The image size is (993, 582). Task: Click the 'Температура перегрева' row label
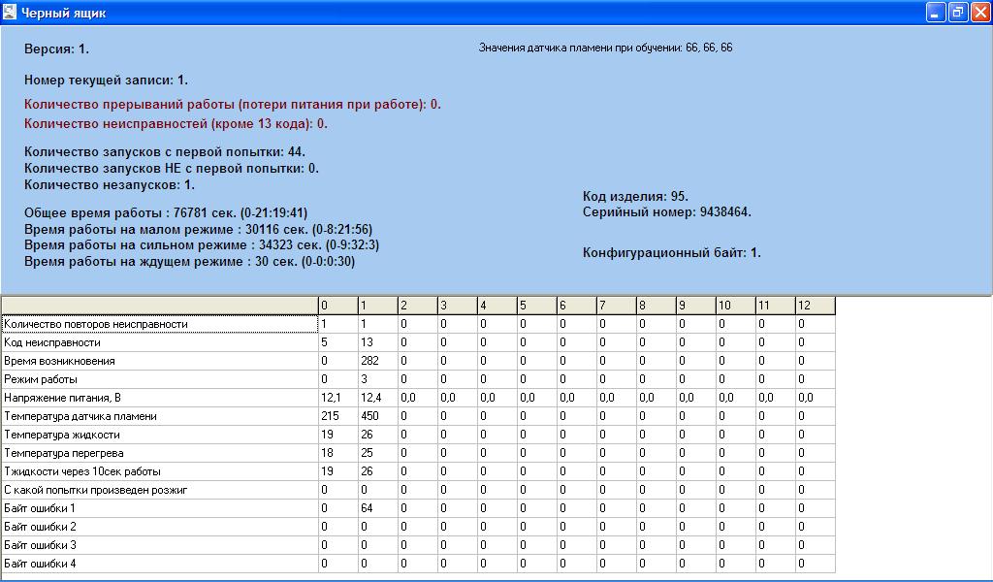coord(160,453)
